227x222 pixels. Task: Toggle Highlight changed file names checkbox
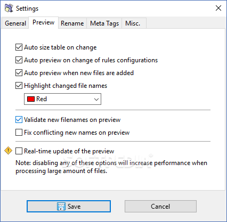19,86
